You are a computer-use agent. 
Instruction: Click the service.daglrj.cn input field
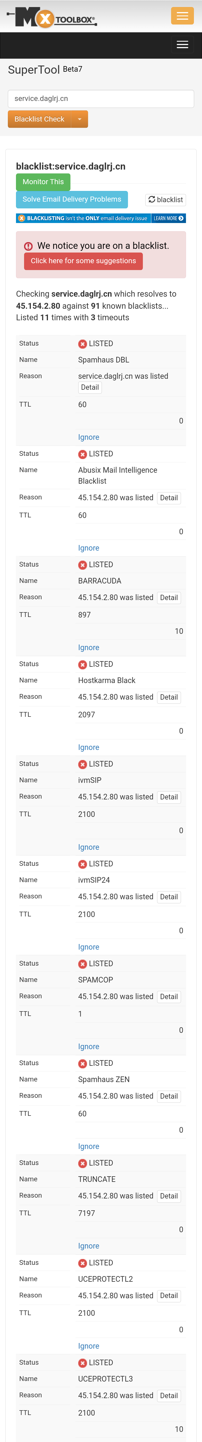click(101, 98)
